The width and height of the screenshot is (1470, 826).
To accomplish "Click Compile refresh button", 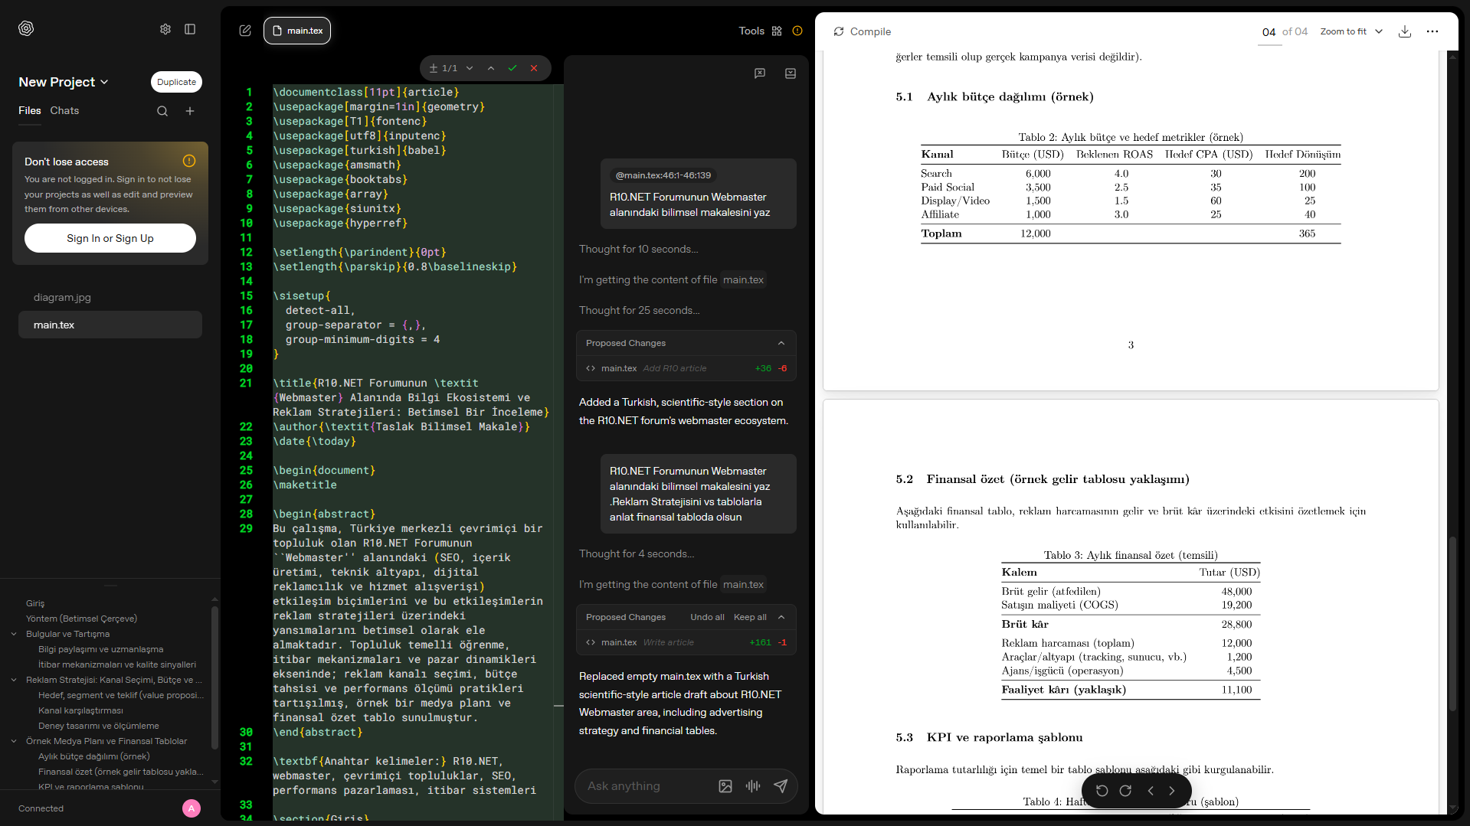I will pos(863,31).
